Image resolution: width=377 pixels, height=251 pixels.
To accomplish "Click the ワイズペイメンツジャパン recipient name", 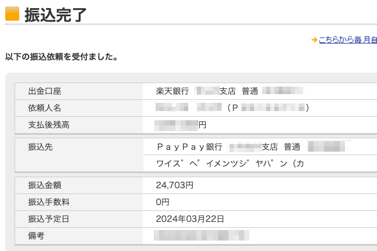I will click(x=230, y=164).
